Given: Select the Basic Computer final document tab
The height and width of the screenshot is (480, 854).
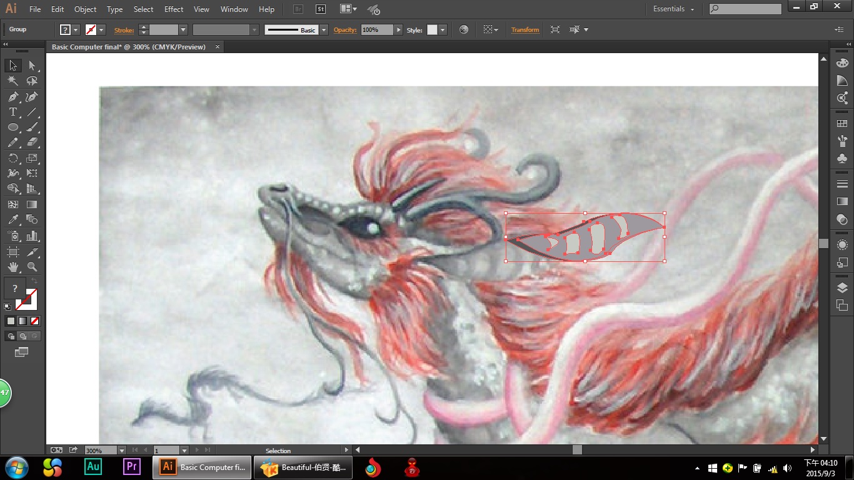Looking at the screenshot, I should (128, 47).
